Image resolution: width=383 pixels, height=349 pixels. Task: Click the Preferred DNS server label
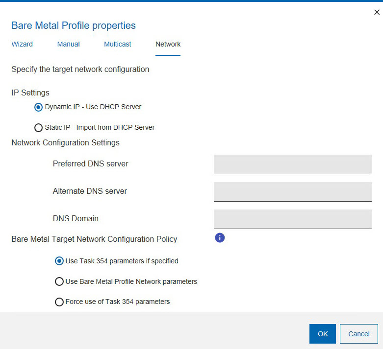coord(90,163)
